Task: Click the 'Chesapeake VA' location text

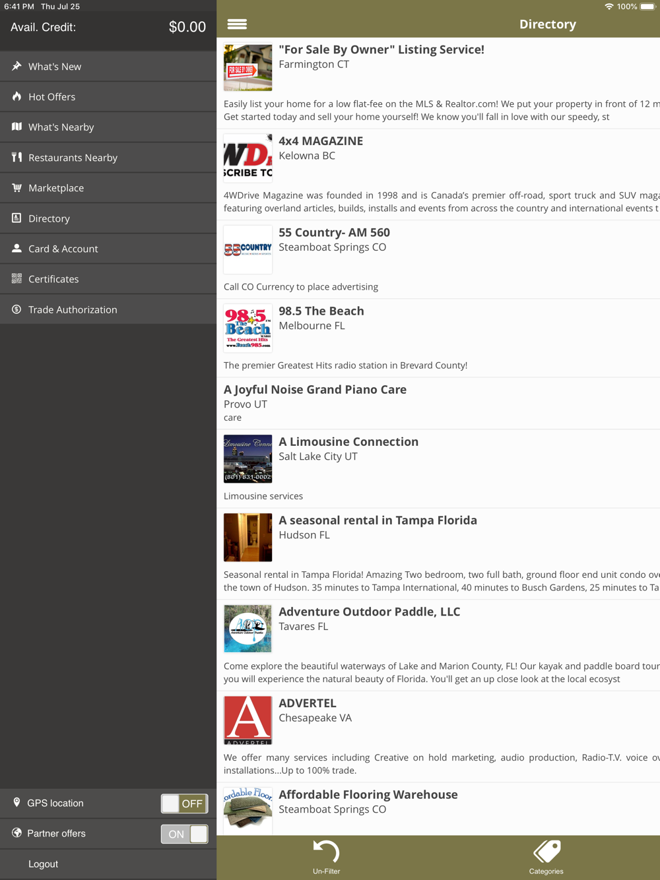Action: (x=315, y=718)
